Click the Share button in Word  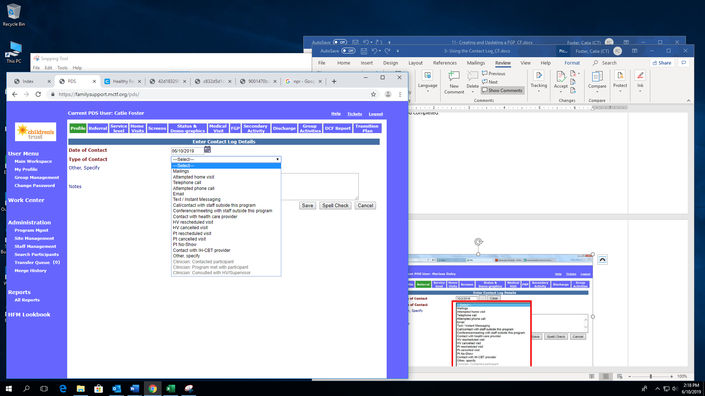tap(662, 63)
